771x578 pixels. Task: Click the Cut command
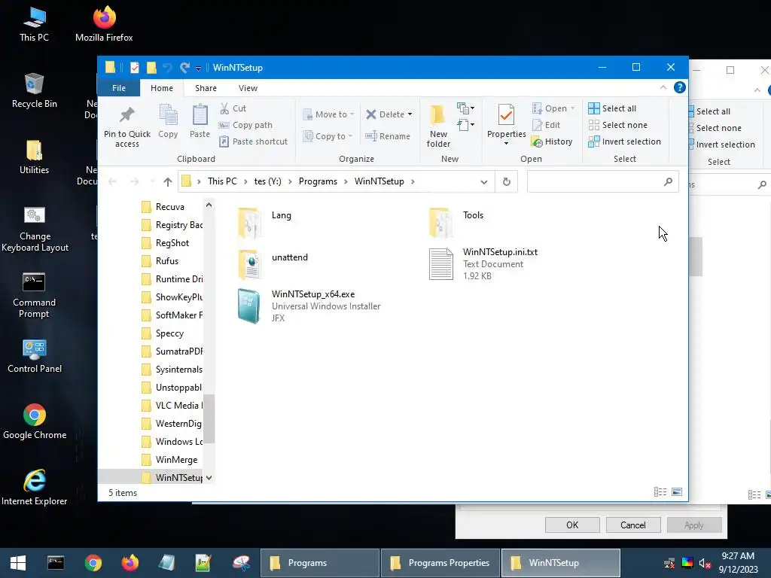[x=233, y=108]
